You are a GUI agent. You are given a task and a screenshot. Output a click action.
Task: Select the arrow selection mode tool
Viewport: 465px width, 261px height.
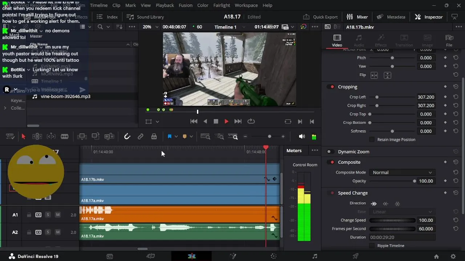[x=24, y=137]
